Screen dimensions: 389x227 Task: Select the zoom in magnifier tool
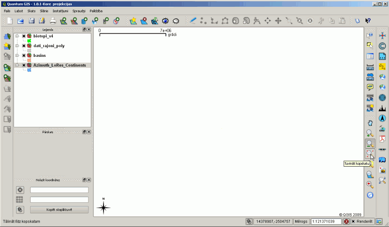pos(370,133)
